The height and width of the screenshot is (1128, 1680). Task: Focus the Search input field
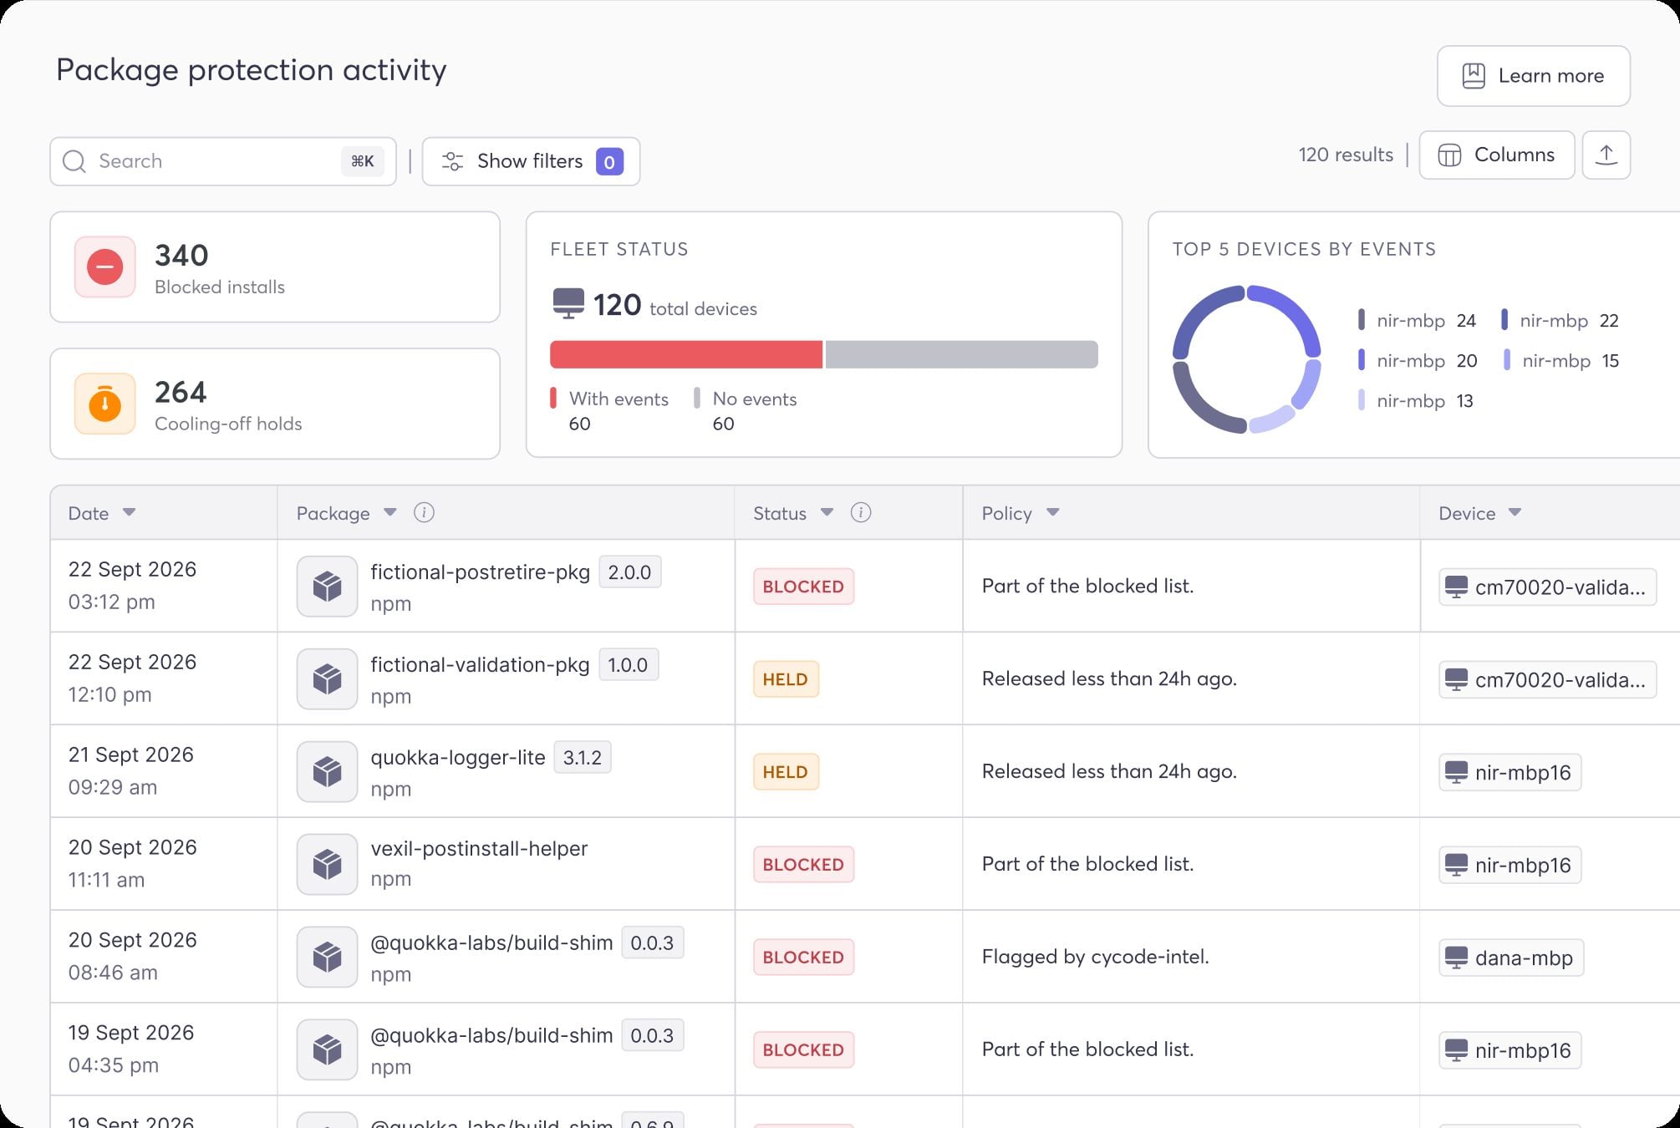coord(223,161)
